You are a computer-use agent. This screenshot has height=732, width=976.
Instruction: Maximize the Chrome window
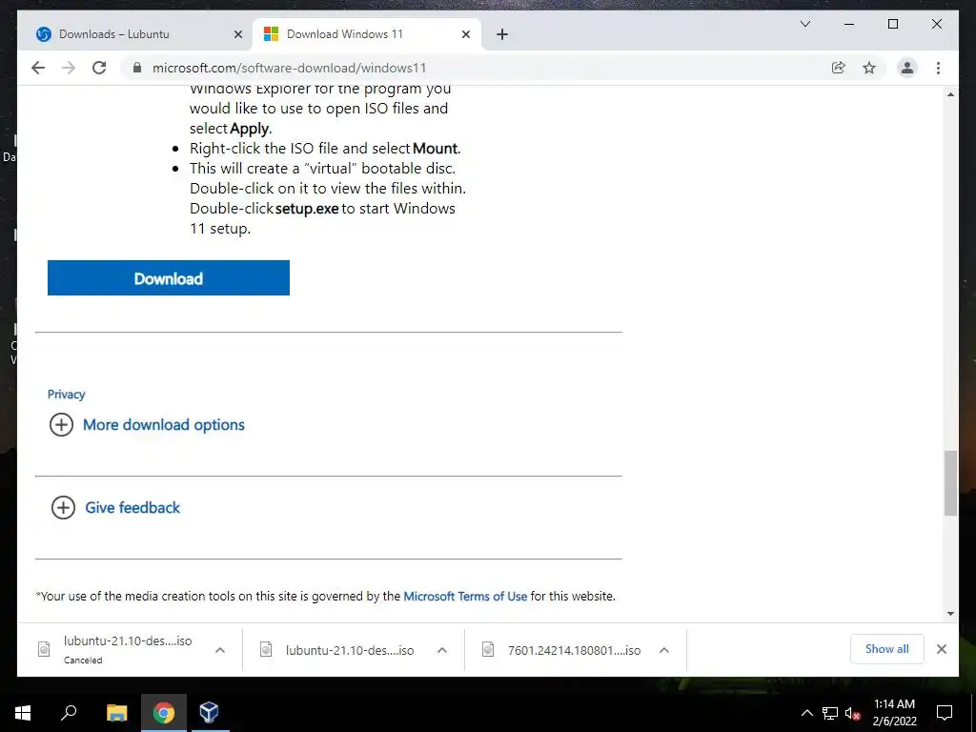892,24
